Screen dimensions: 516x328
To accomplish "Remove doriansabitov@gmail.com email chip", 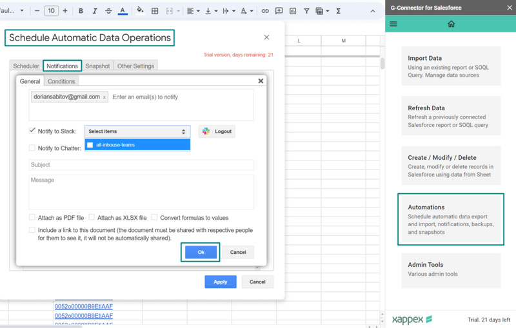I will pyautogui.click(x=104, y=97).
